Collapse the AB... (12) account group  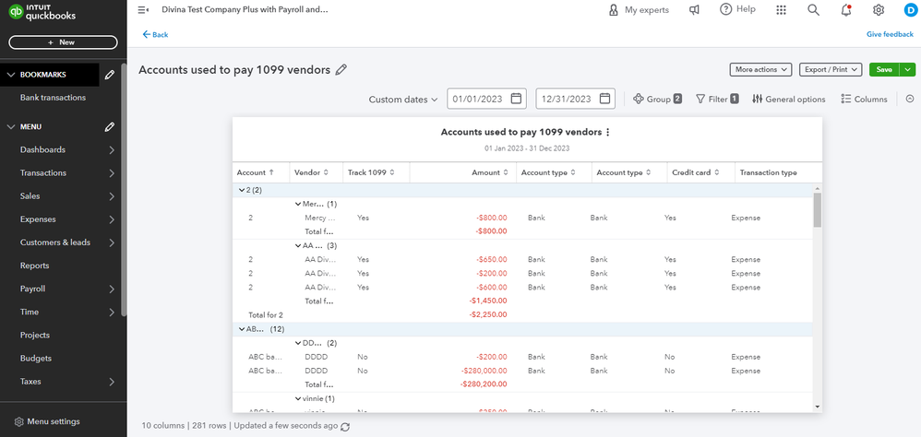pyautogui.click(x=242, y=329)
